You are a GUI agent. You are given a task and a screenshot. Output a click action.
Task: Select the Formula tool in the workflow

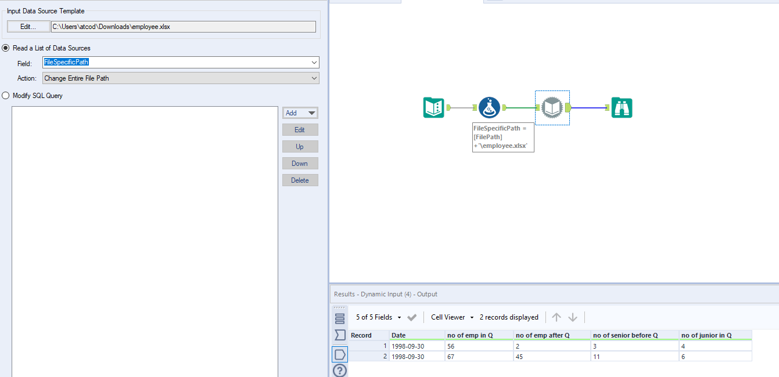(490, 107)
